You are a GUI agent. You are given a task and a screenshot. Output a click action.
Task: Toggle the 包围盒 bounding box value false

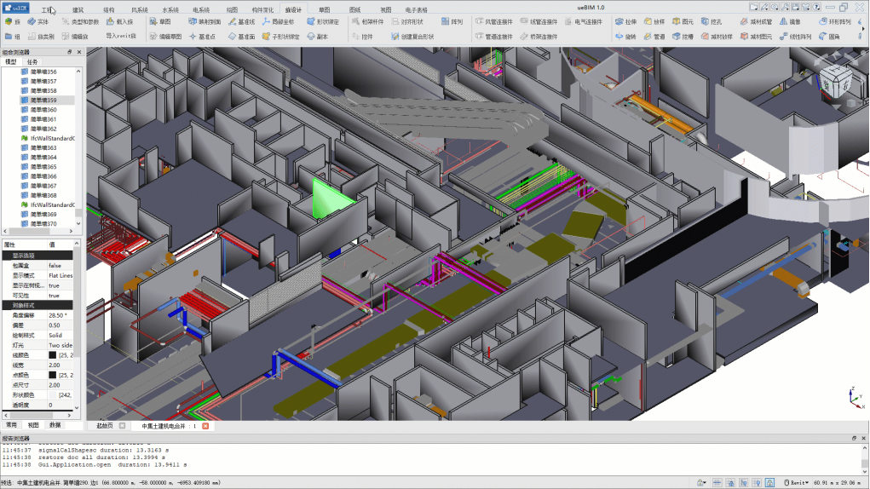tap(60, 266)
